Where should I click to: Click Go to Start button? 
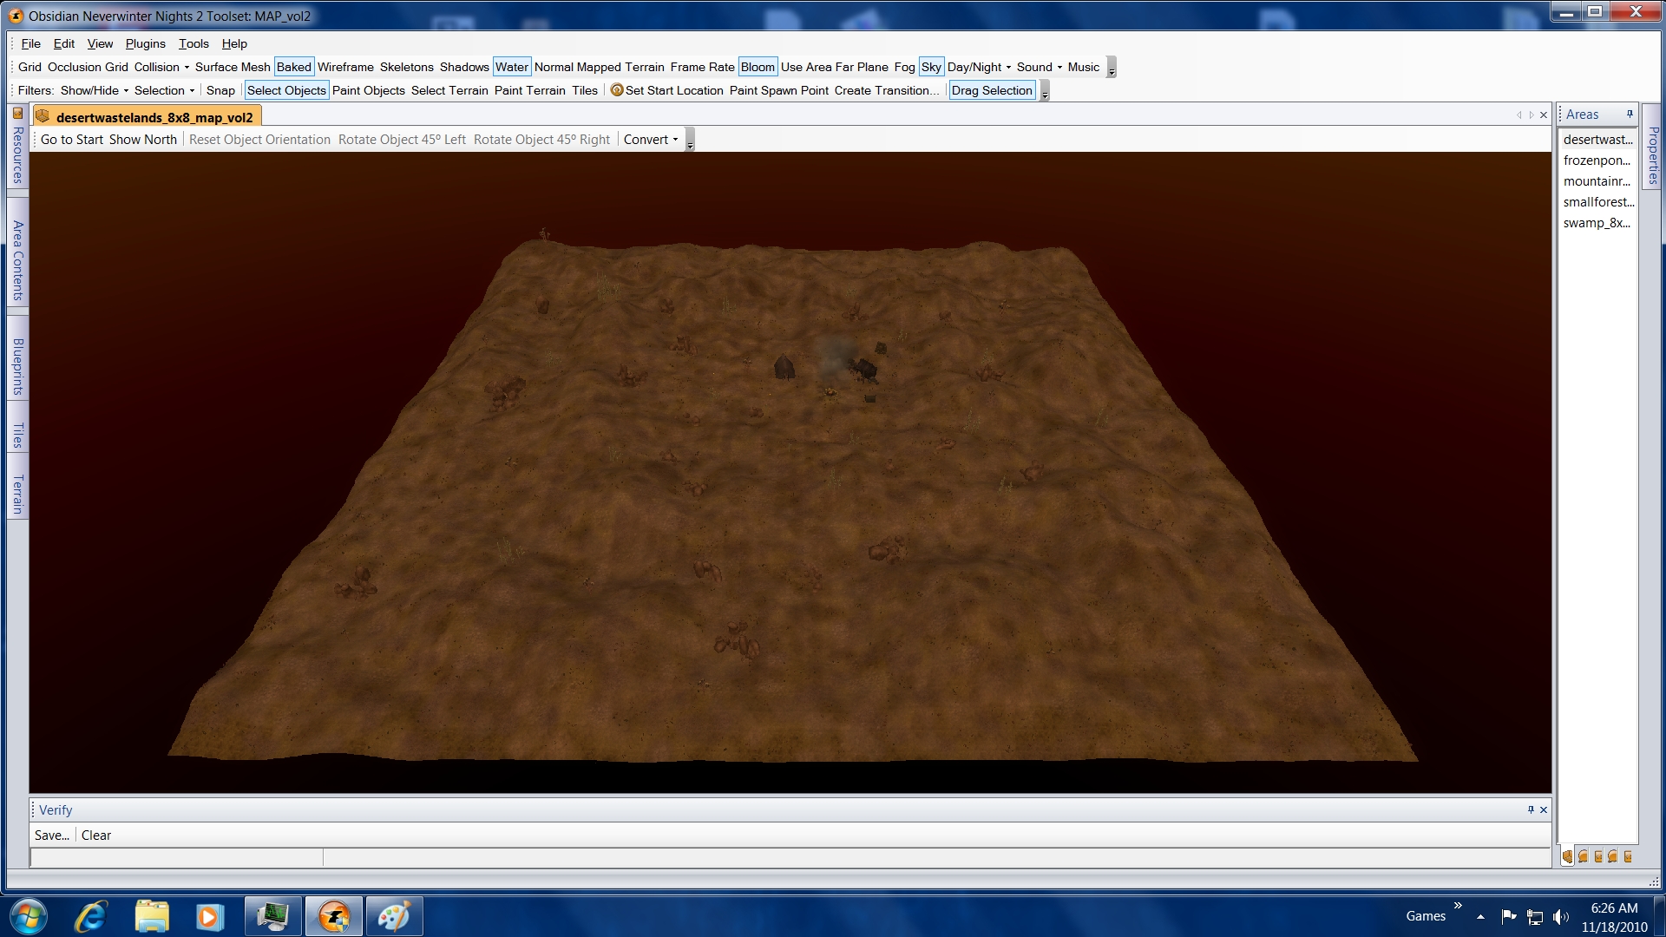tap(72, 140)
